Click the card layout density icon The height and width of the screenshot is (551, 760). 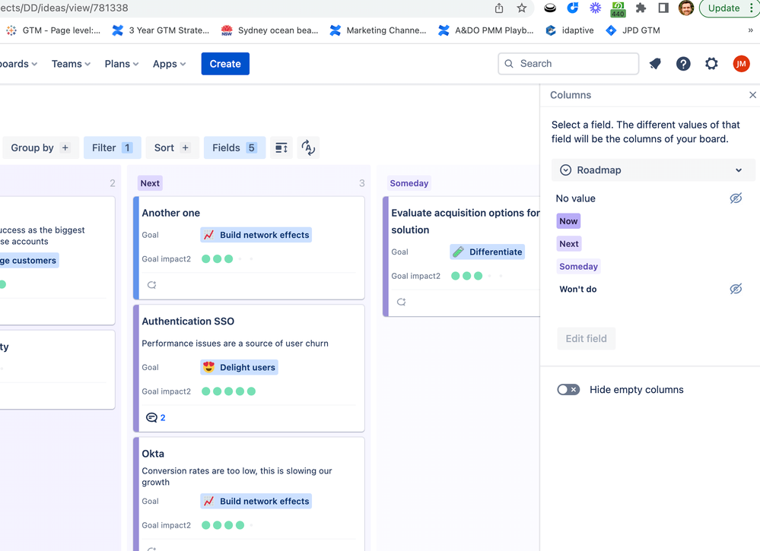[281, 147]
